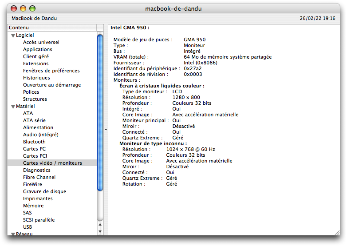347x246 pixels.
Task: Click the "VRAM (totale)" label
Action: (x=131, y=57)
